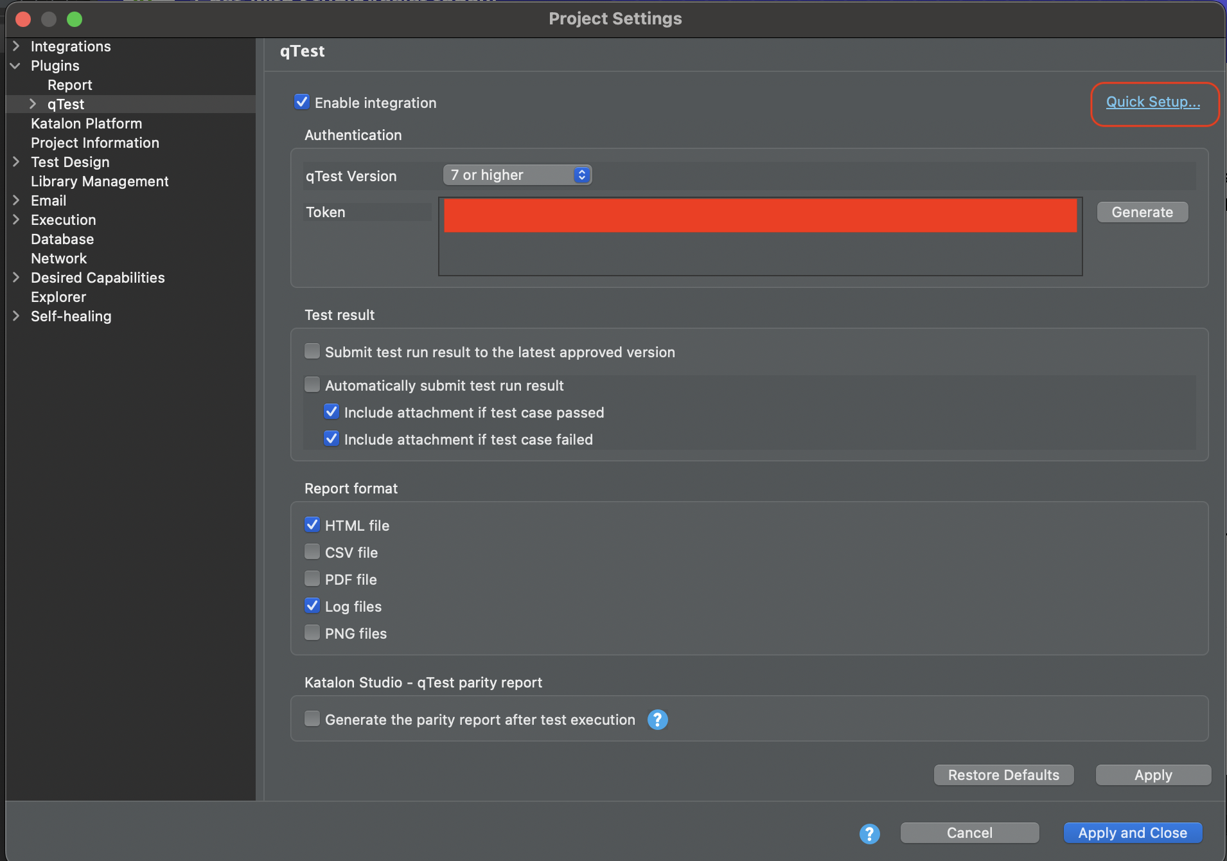Disable the Enable integration checkbox
The height and width of the screenshot is (861, 1227).
[x=302, y=102]
